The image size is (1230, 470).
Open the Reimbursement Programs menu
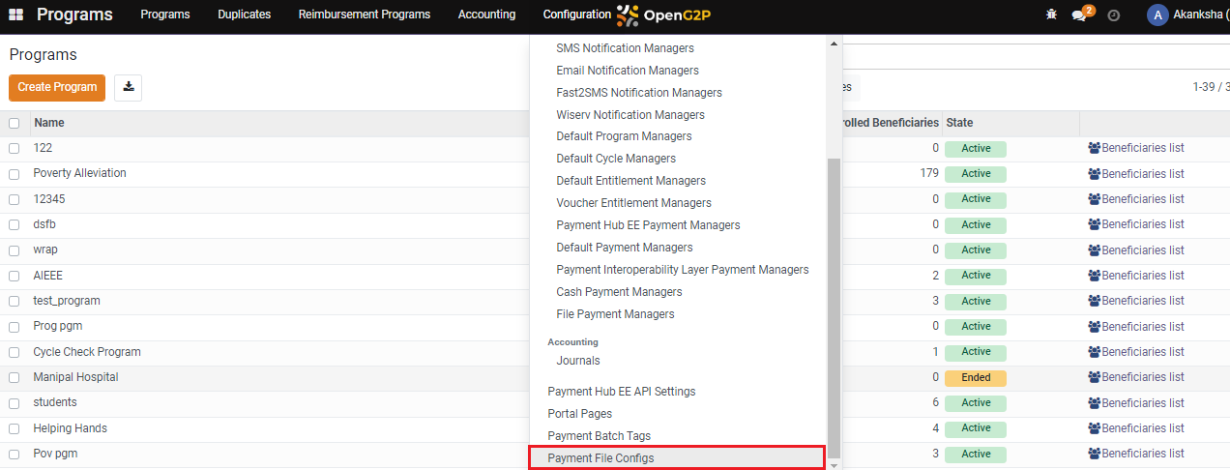coord(364,15)
